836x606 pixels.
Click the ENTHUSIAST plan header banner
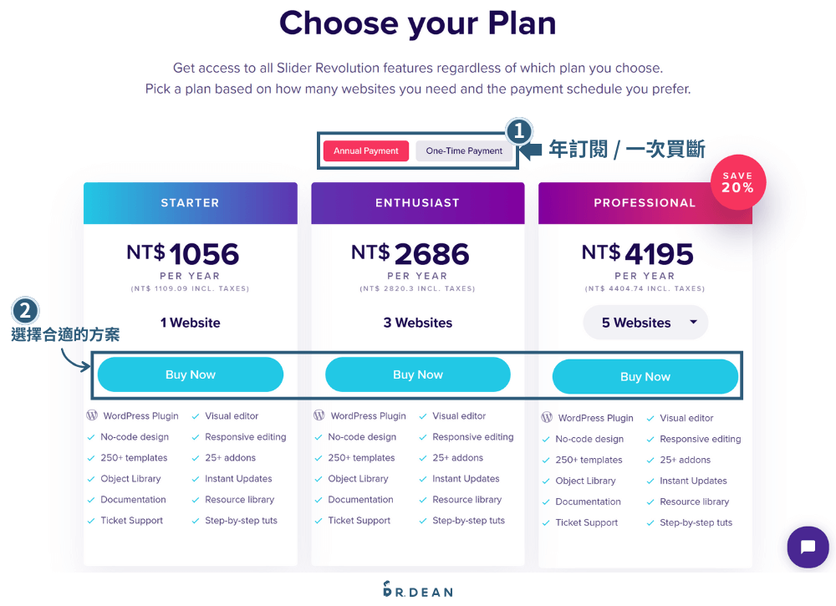point(417,202)
